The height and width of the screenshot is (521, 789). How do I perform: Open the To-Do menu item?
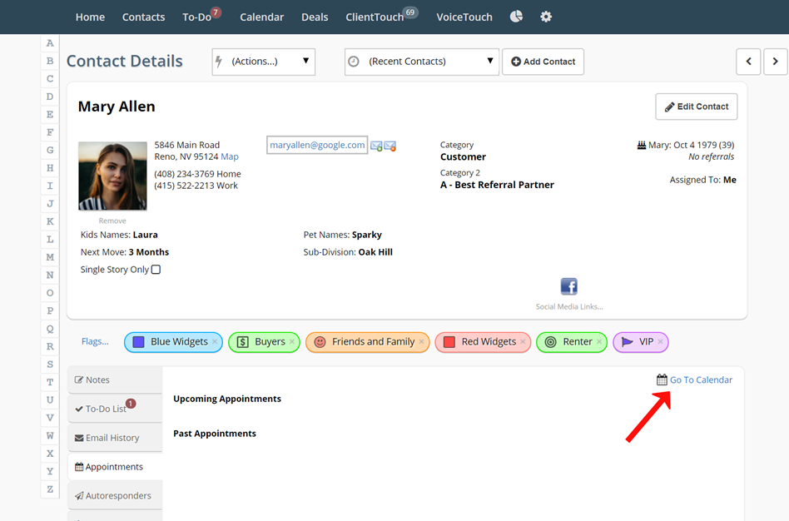[196, 17]
